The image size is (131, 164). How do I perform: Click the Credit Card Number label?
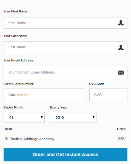pyautogui.click(x=19, y=84)
